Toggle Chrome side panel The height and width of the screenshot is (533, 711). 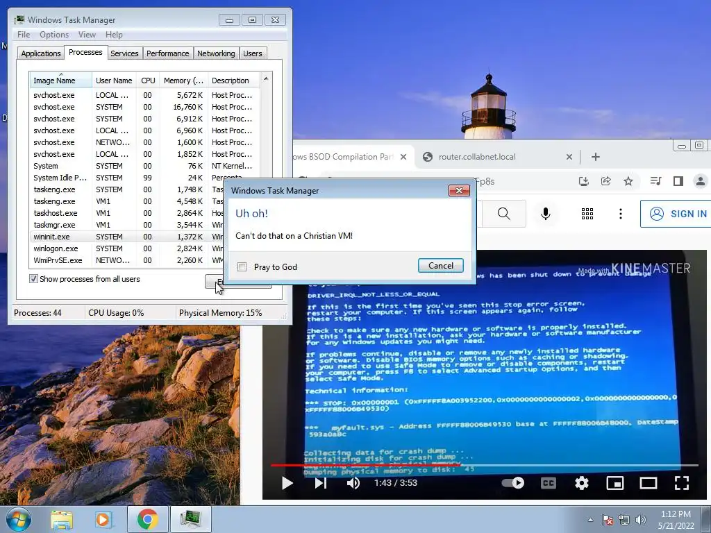click(x=678, y=181)
